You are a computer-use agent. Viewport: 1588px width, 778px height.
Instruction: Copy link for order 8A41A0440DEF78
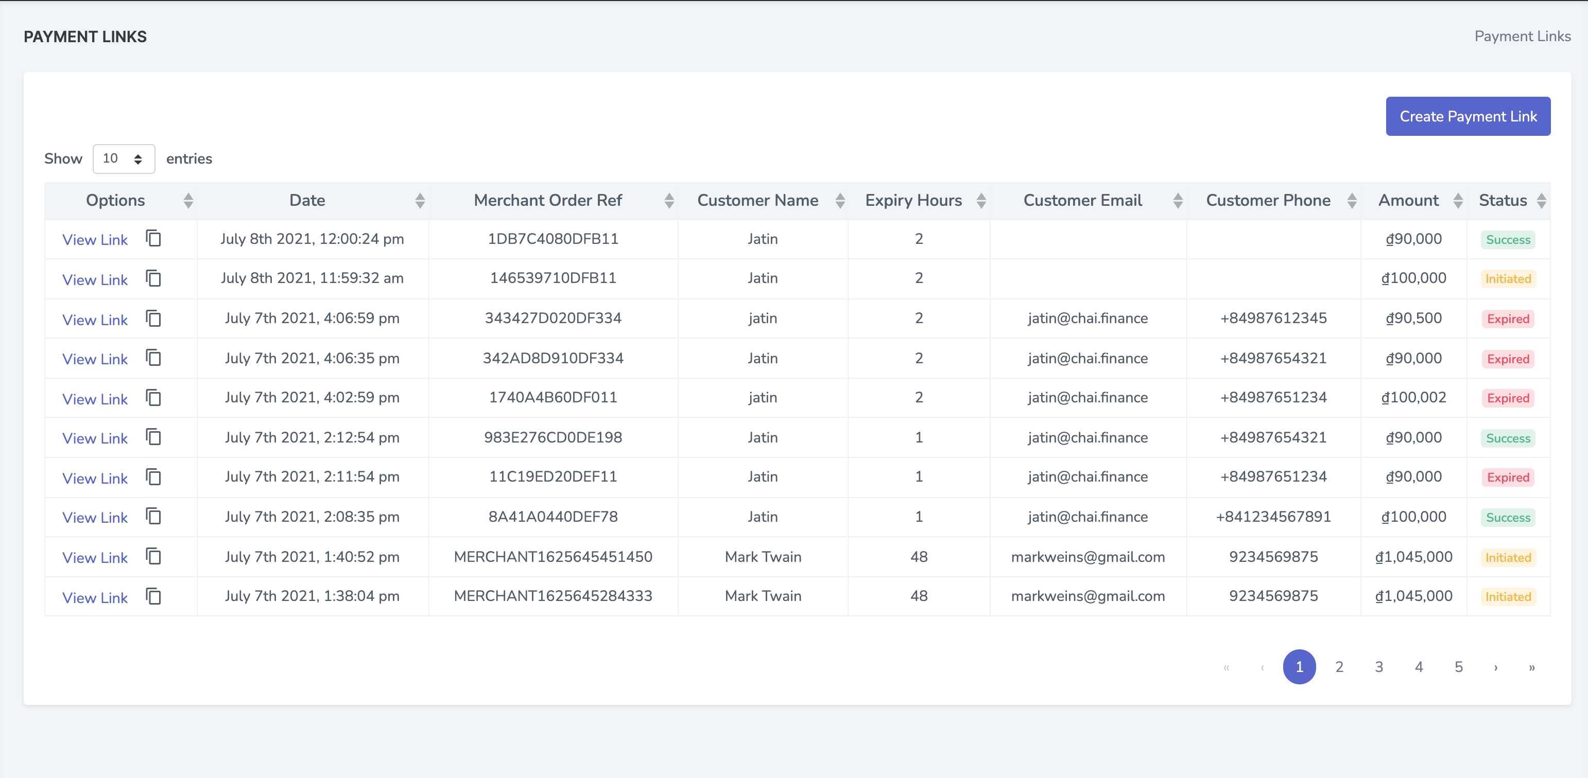[153, 516]
